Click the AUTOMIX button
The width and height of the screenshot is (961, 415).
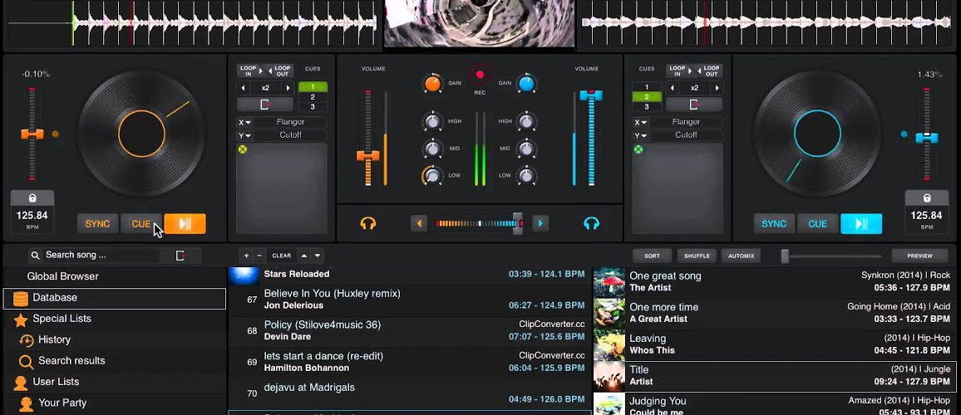741,256
